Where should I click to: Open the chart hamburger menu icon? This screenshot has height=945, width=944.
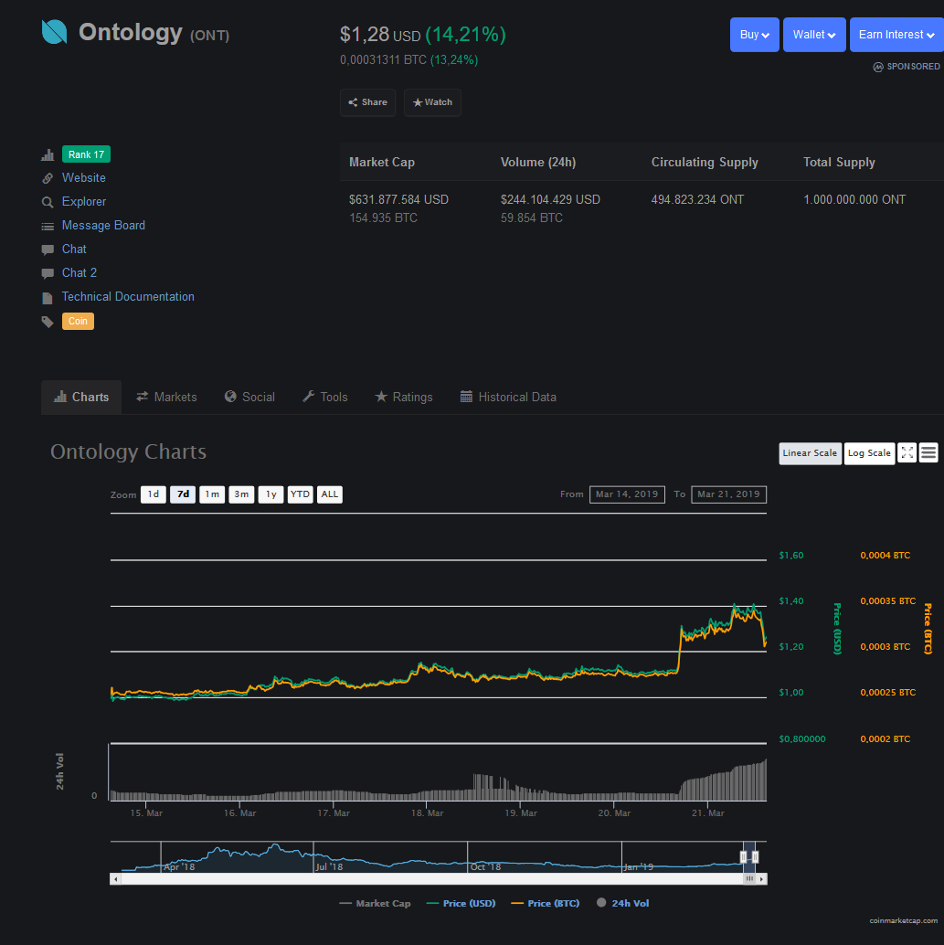(x=928, y=452)
